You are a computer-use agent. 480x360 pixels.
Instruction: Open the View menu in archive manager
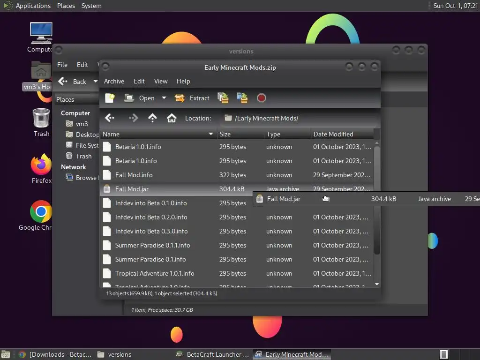pyautogui.click(x=161, y=81)
